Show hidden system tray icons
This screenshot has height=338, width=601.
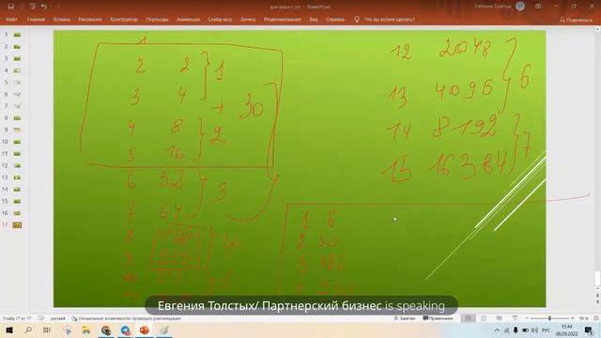(x=497, y=330)
